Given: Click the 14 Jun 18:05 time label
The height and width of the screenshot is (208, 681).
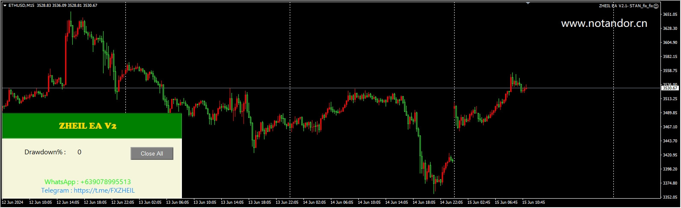Looking at the screenshot, I should point(424,202).
